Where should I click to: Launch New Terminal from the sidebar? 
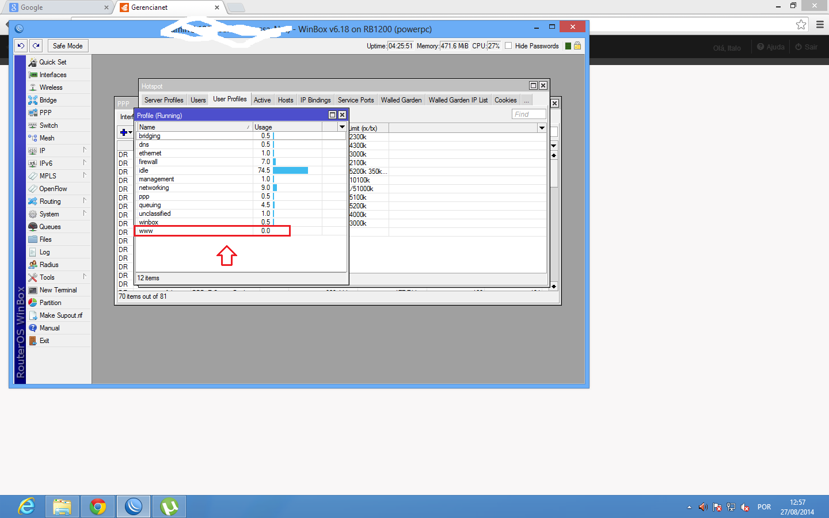pyautogui.click(x=59, y=290)
